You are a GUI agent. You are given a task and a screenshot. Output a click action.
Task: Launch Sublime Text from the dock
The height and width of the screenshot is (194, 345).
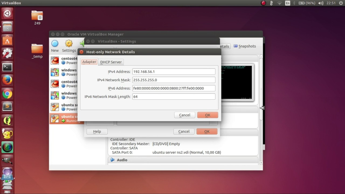click(x=7, y=107)
